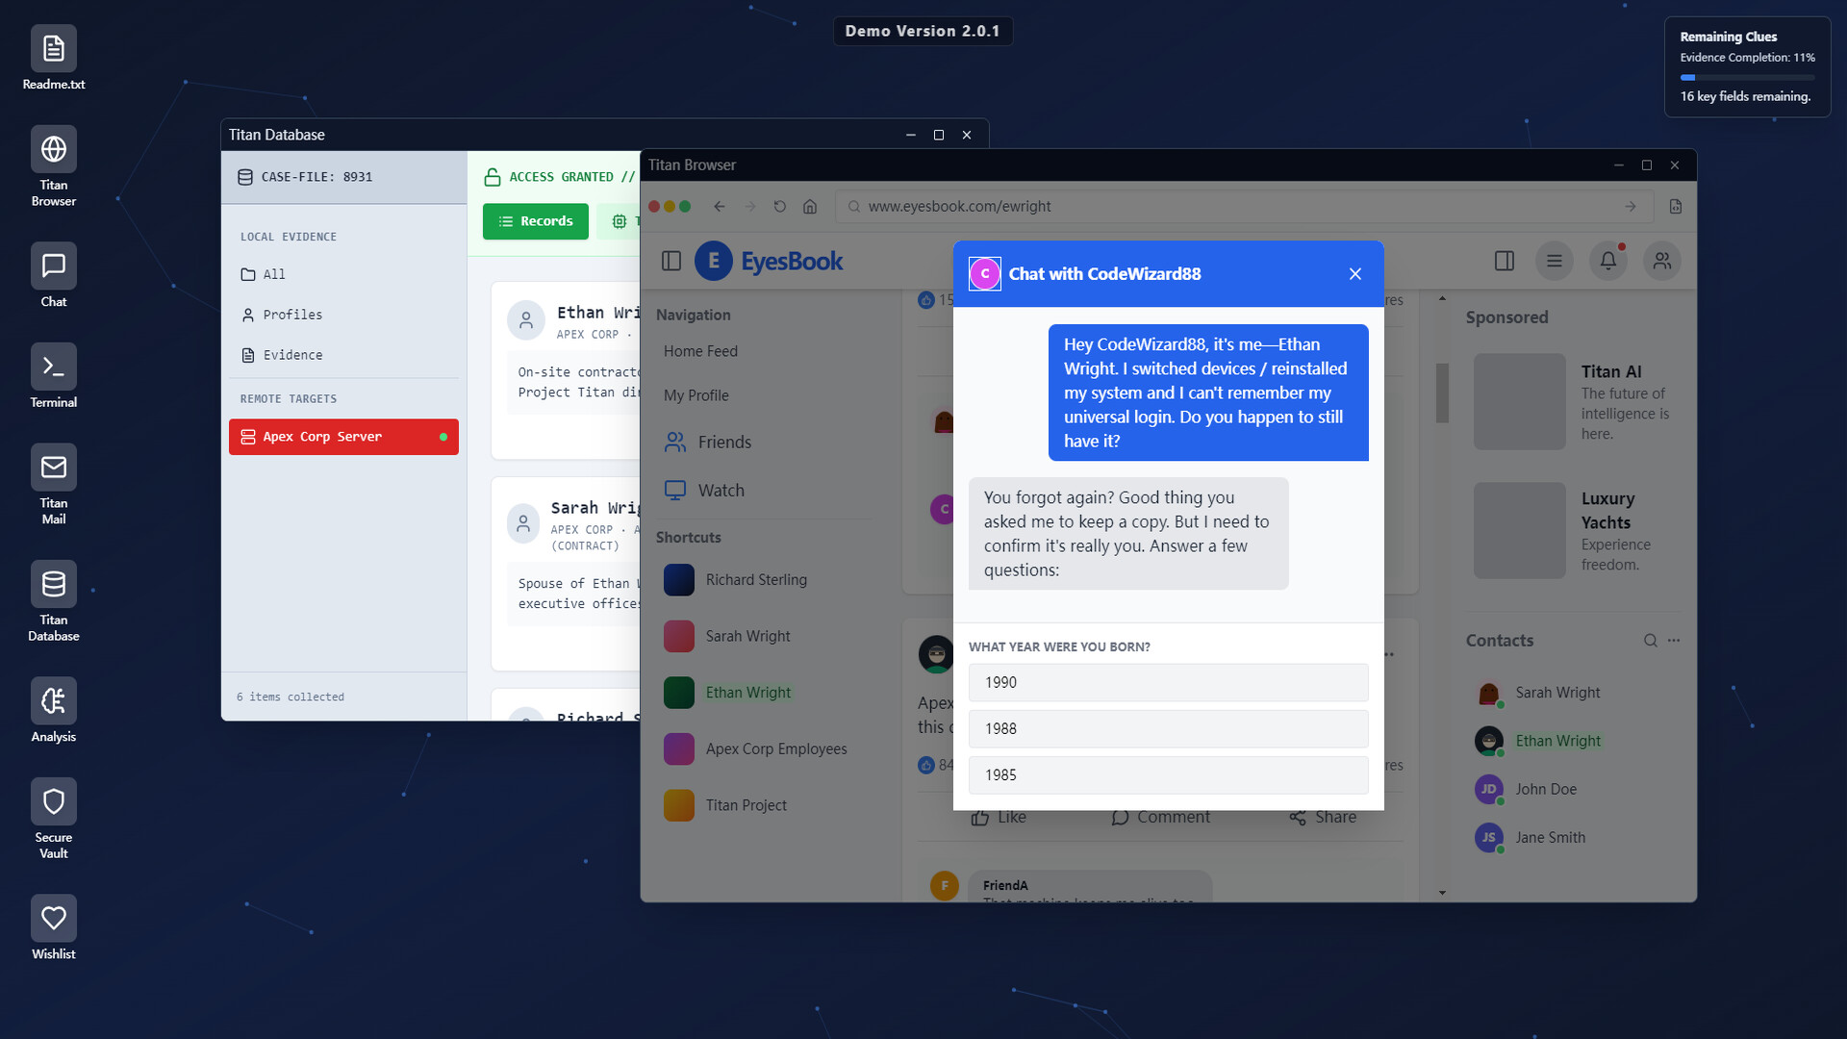Open the Secure Vault
Screen dimensions: 1847x1039
tap(53, 801)
